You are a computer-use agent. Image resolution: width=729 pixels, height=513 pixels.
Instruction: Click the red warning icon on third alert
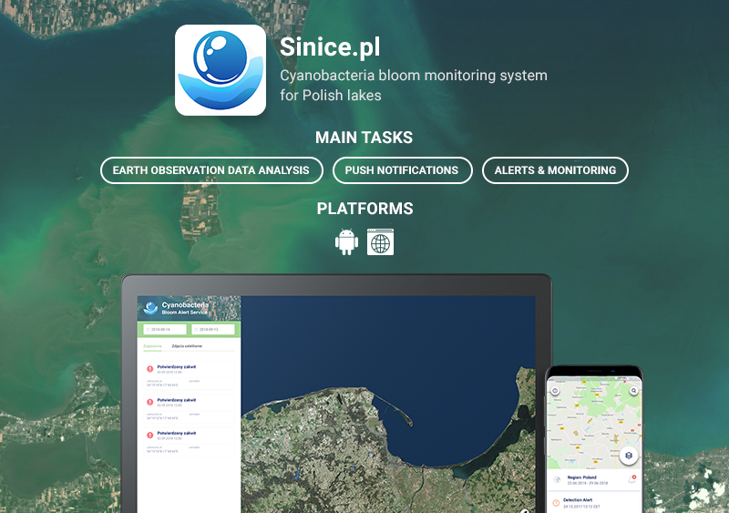tap(149, 436)
